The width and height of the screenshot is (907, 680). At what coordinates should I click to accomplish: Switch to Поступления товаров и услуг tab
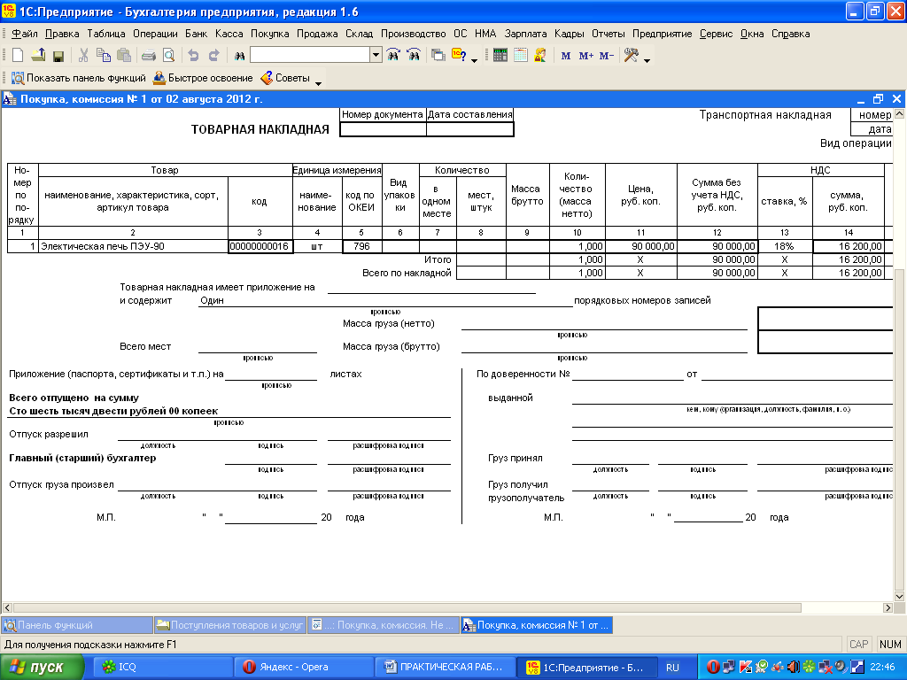click(x=230, y=625)
